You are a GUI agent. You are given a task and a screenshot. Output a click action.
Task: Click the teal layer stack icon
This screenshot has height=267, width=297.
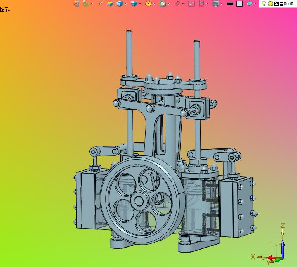tap(249, 3)
